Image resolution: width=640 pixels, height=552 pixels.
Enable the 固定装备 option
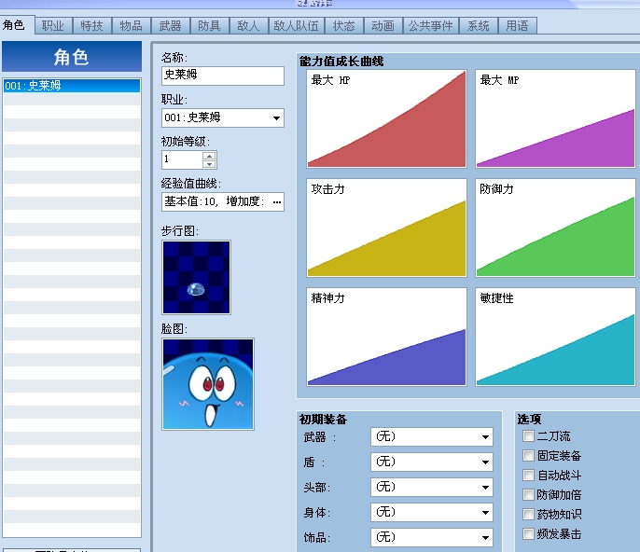pyautogui.click(x=528, y=456)
